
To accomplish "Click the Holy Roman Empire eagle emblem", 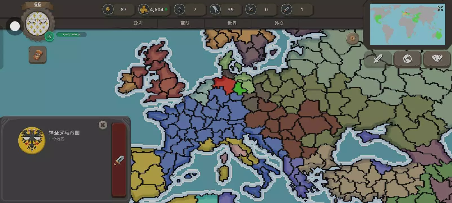I will tap(32, 140).
